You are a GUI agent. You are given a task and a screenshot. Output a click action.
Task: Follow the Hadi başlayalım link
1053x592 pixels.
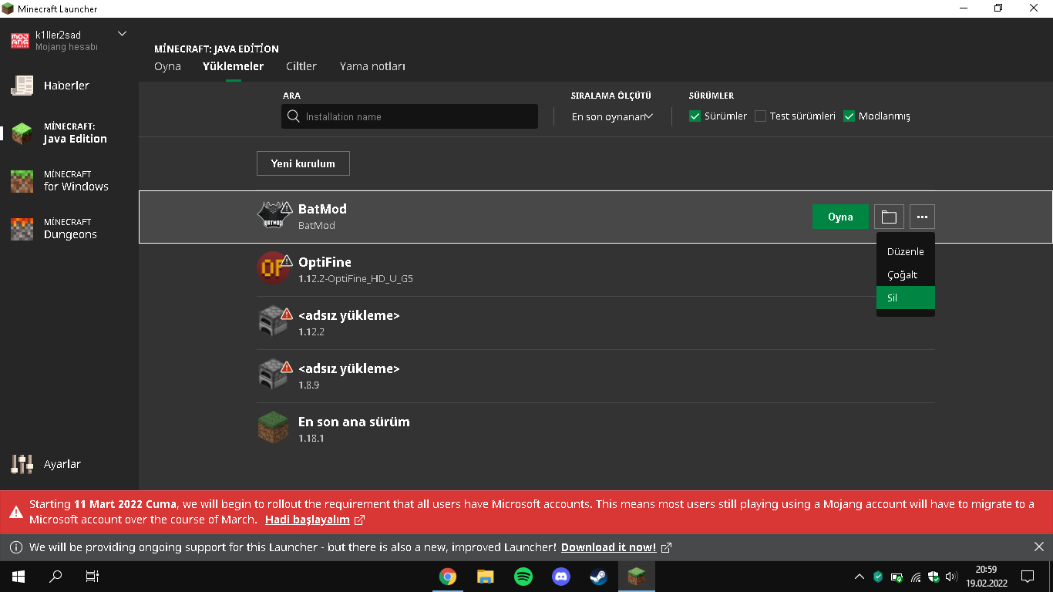tap(308, 520)
